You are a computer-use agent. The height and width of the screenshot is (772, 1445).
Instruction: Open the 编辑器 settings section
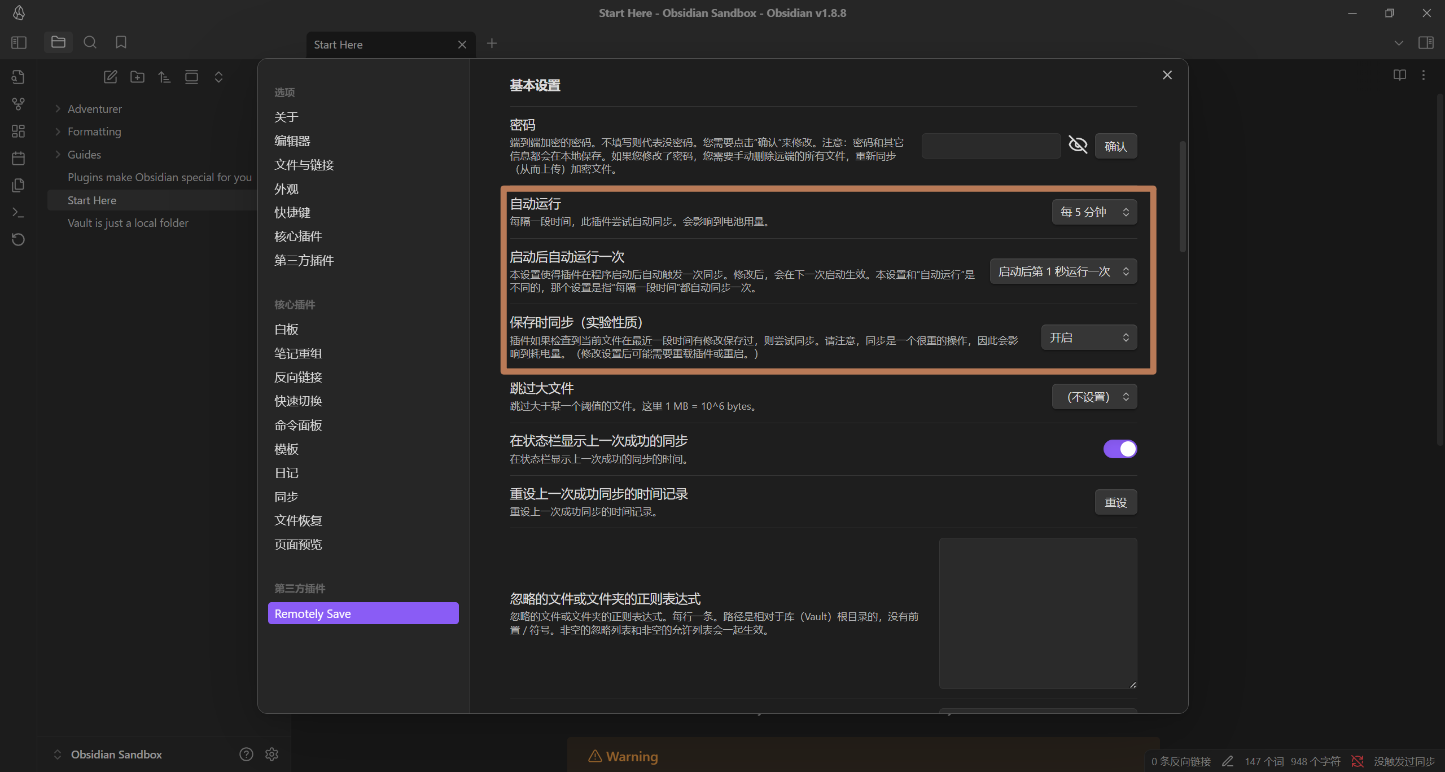pyautogui.click(x=292, y=141)
